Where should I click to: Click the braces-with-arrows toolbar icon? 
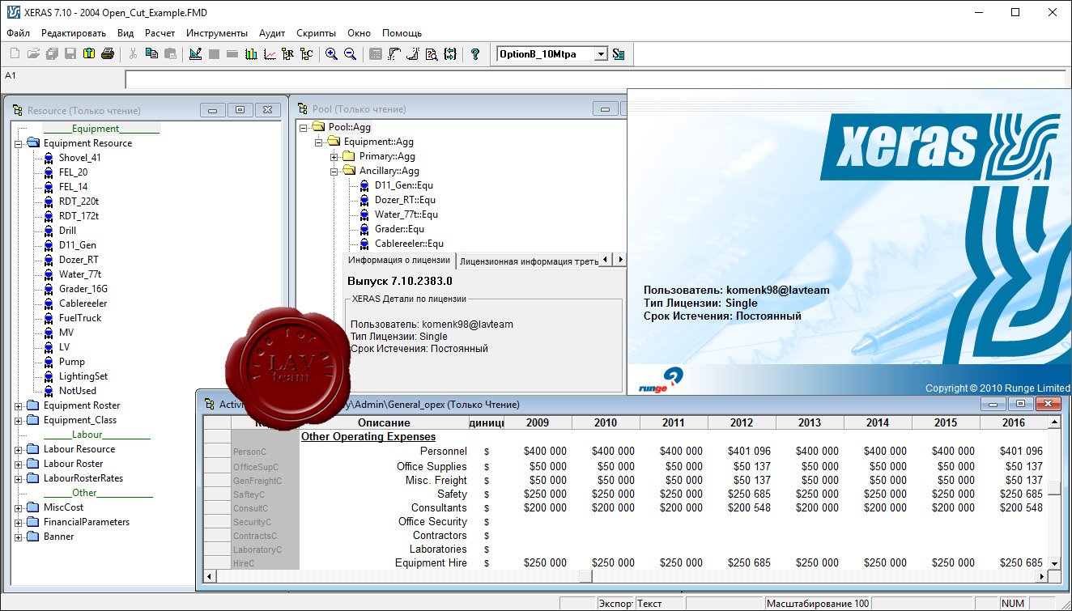450,54
